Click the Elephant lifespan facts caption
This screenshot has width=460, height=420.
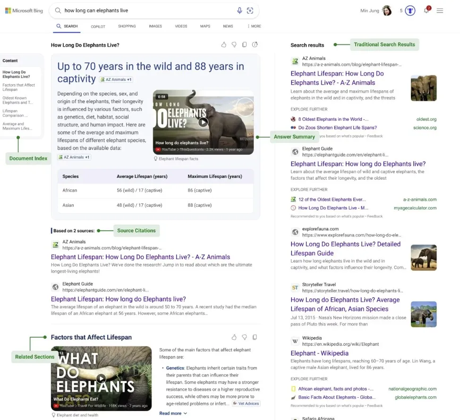click(x=179, y=159)
